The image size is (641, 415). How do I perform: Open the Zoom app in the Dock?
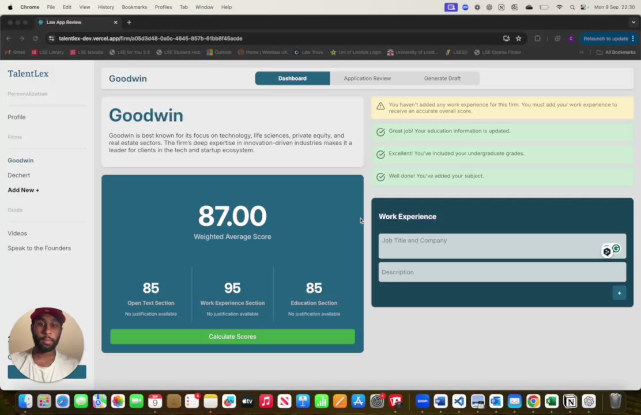[x=423, y=401]
